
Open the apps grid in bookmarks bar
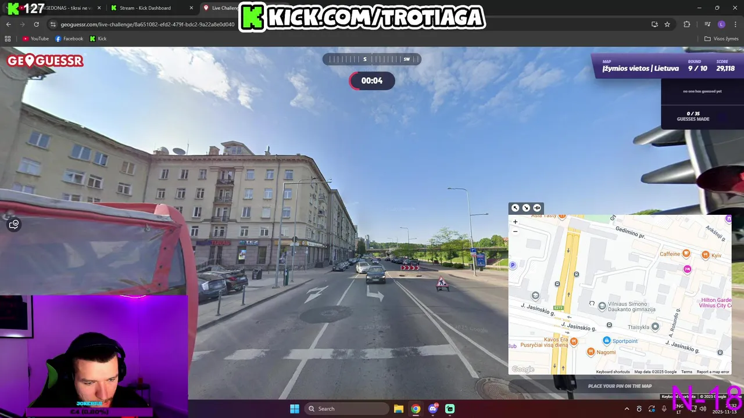pyautogui.click(x=8, y=39)
